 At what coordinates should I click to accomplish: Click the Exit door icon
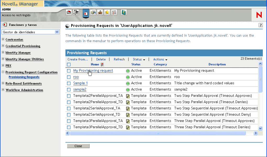click(x=76, y=12)
